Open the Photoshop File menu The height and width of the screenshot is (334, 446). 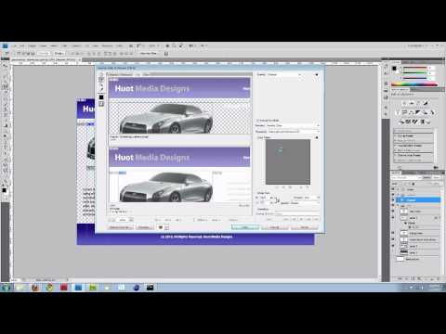14,45
